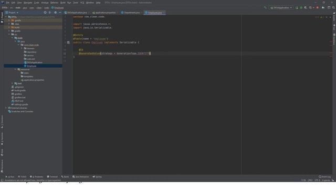
Task: Open the project structure icon
Action: (329, 8)
